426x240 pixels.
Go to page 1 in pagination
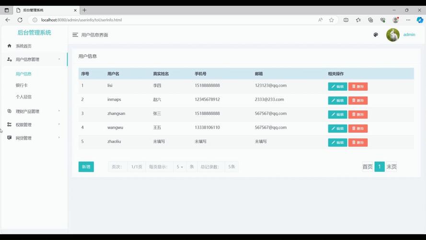[x=380, y=167]
